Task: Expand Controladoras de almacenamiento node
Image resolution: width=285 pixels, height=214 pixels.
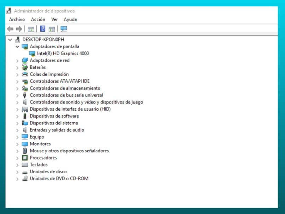Action: point(17,89)
